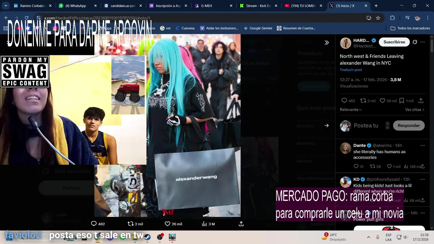
Task: Open Google Gemini bookmark
Action: 258,28
